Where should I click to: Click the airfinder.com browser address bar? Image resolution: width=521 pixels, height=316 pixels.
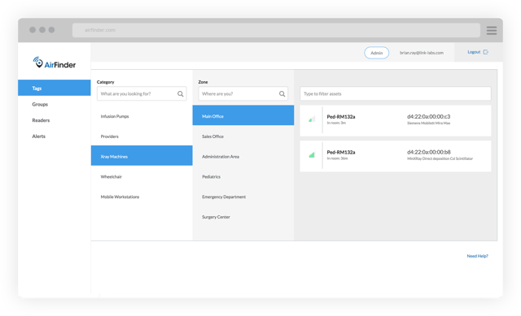[x=276, y=30]
